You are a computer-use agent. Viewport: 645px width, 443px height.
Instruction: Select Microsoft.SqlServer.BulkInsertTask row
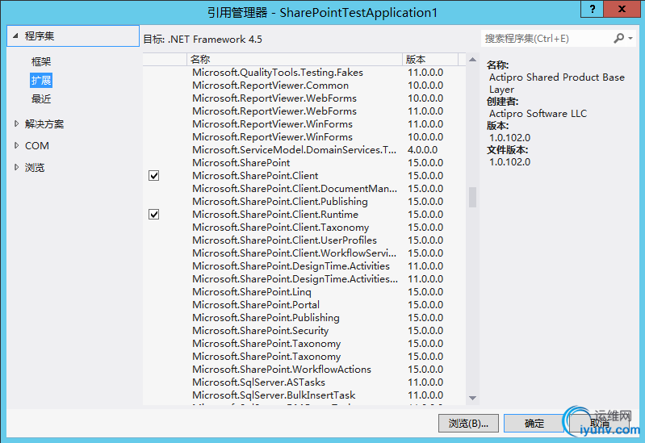click(304, 395)
